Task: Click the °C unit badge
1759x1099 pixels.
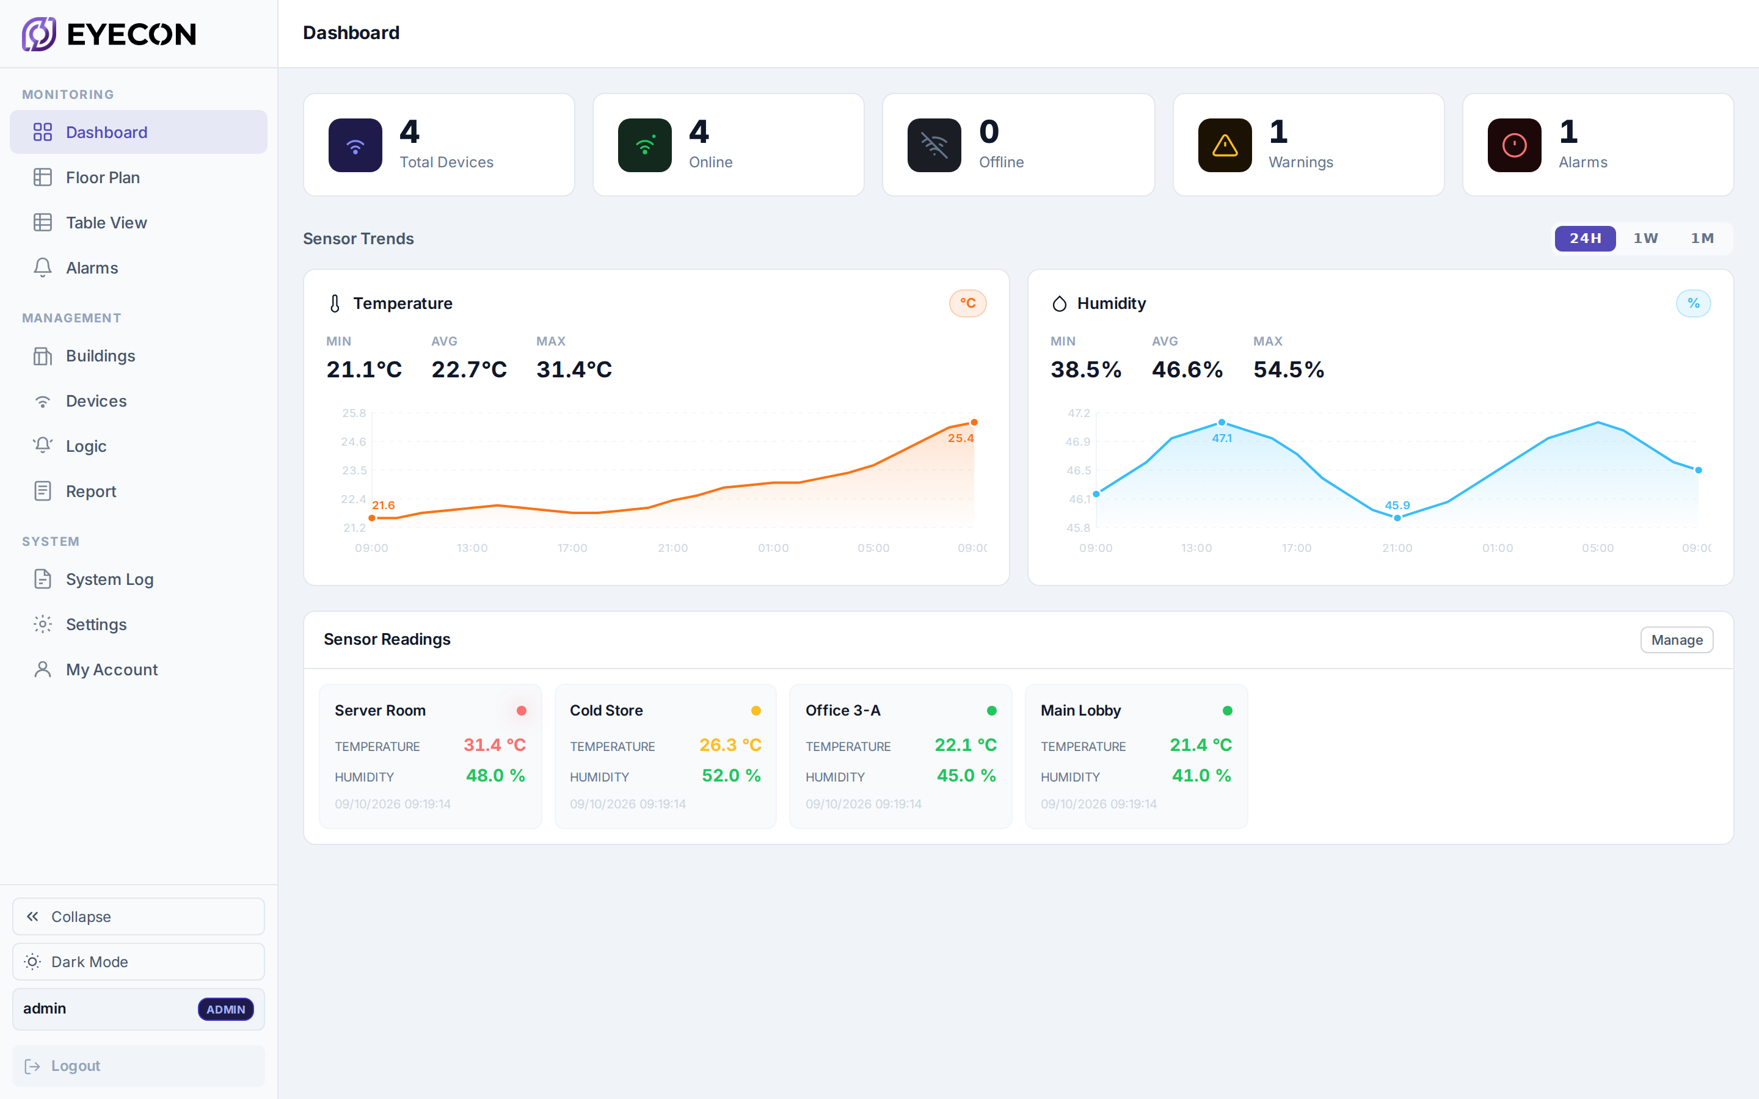Action: tap(967, 303)
